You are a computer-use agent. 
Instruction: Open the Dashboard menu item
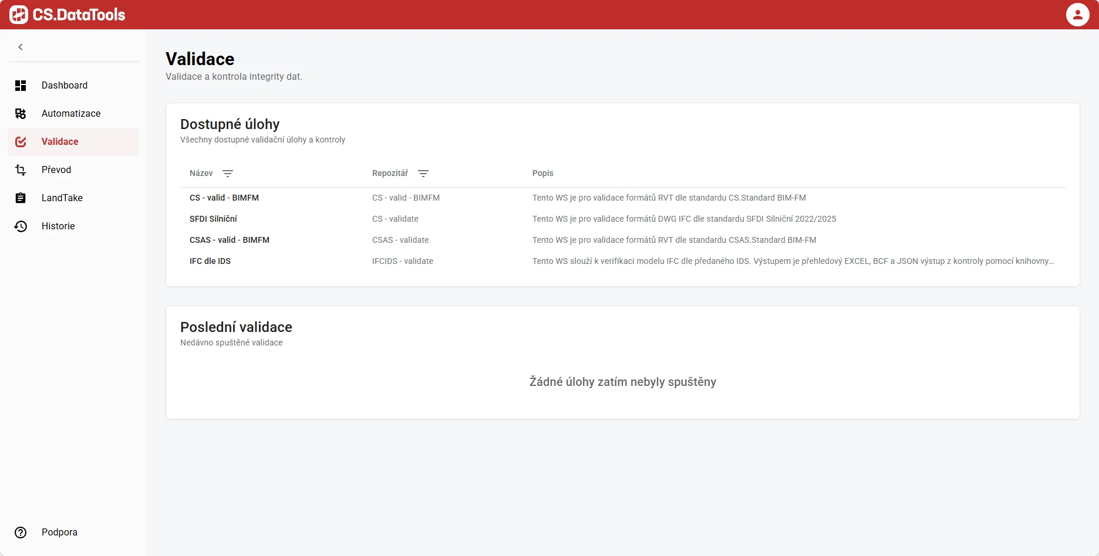pyautogui.click(x=73, y=86)
